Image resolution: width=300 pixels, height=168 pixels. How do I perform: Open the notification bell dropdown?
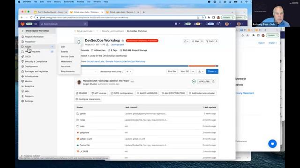coord(186,42)
